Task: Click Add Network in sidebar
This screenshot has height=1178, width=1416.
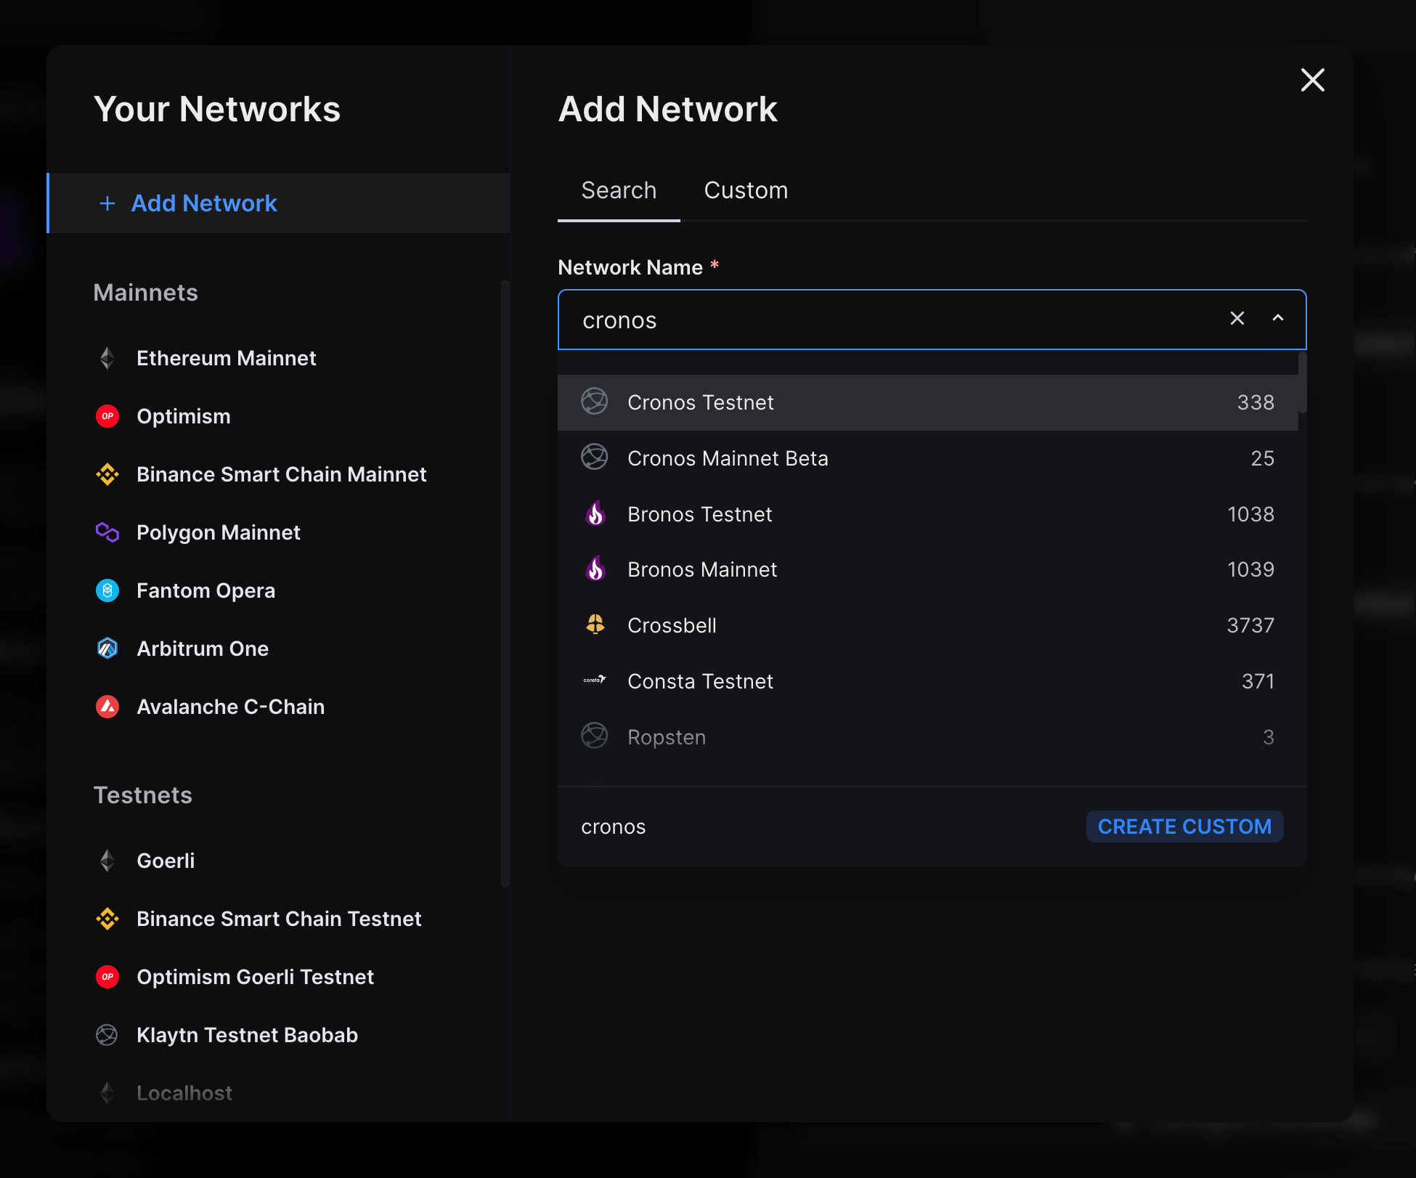Action: click(205, 203)
